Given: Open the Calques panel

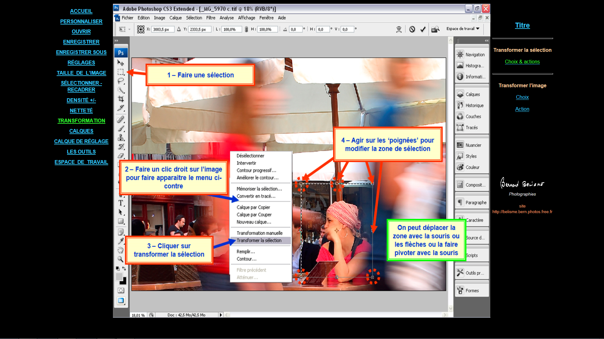Looking at the screenshot, I should 472,94.
